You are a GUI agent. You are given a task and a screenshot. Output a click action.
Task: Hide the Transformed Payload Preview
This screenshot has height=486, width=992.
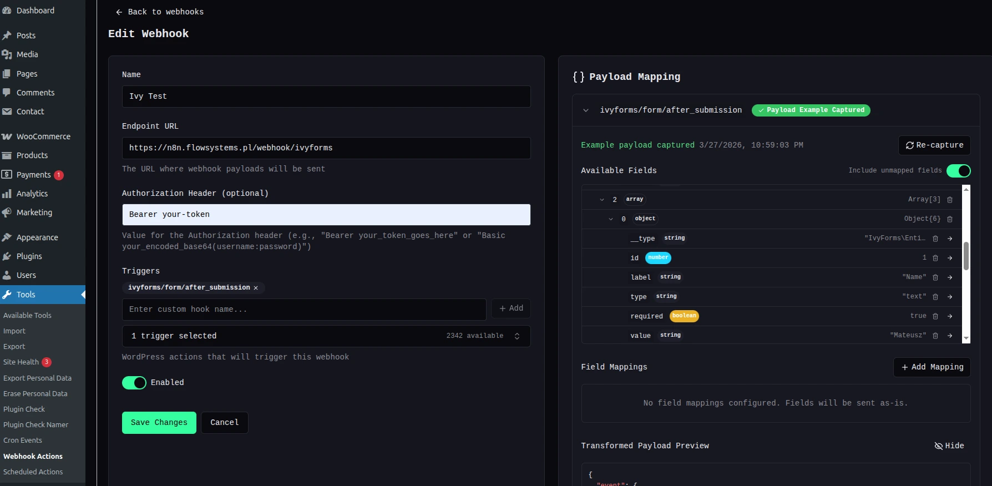point(949,446)
